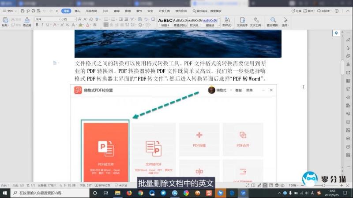Screen dimensions: 353x198
Task: Click the Save icon in quick access bar
Action: [x=23, y=11]
